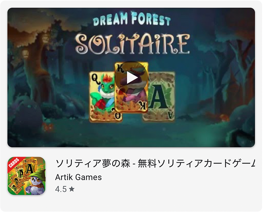Image resolution: width=263 pixels, height=214 pixels.
Task: Click the SOLITAIRE logo text in the banner
Action: [x=132, y=44]
